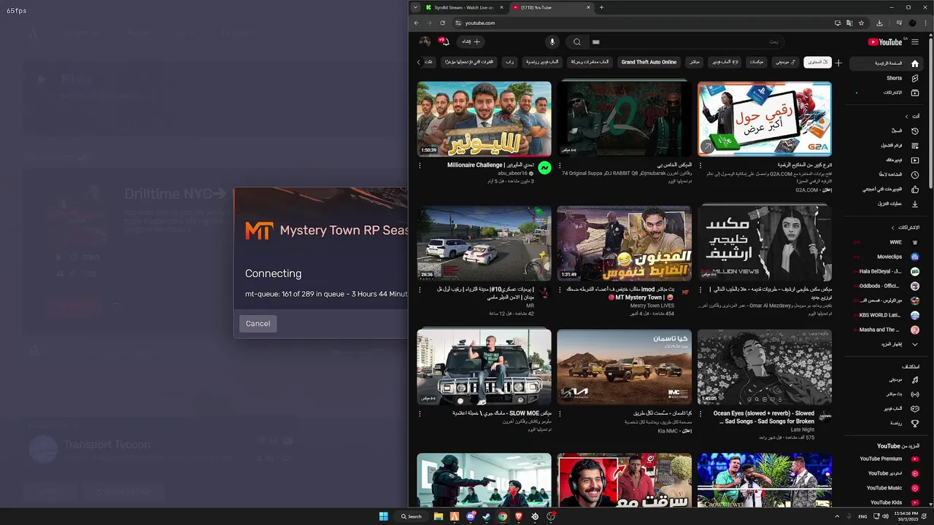Open Chrome downloads icon

(880, 23)
